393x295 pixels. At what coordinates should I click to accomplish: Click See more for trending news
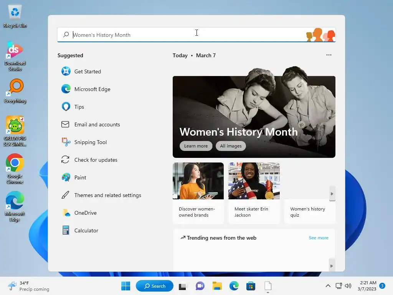pyautogui.click(x=319, y=238)
